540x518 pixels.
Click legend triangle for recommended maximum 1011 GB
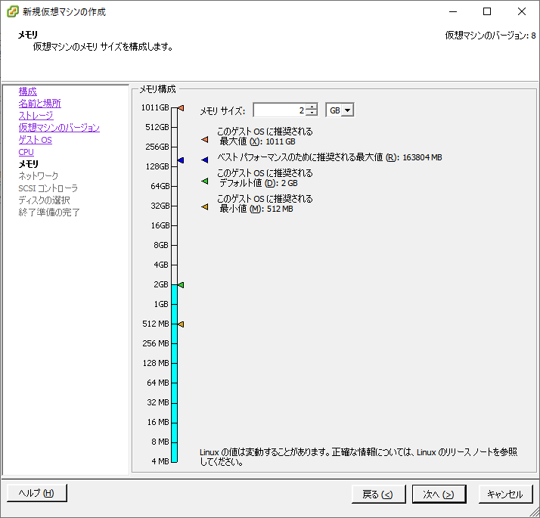[x=204, y=139]
